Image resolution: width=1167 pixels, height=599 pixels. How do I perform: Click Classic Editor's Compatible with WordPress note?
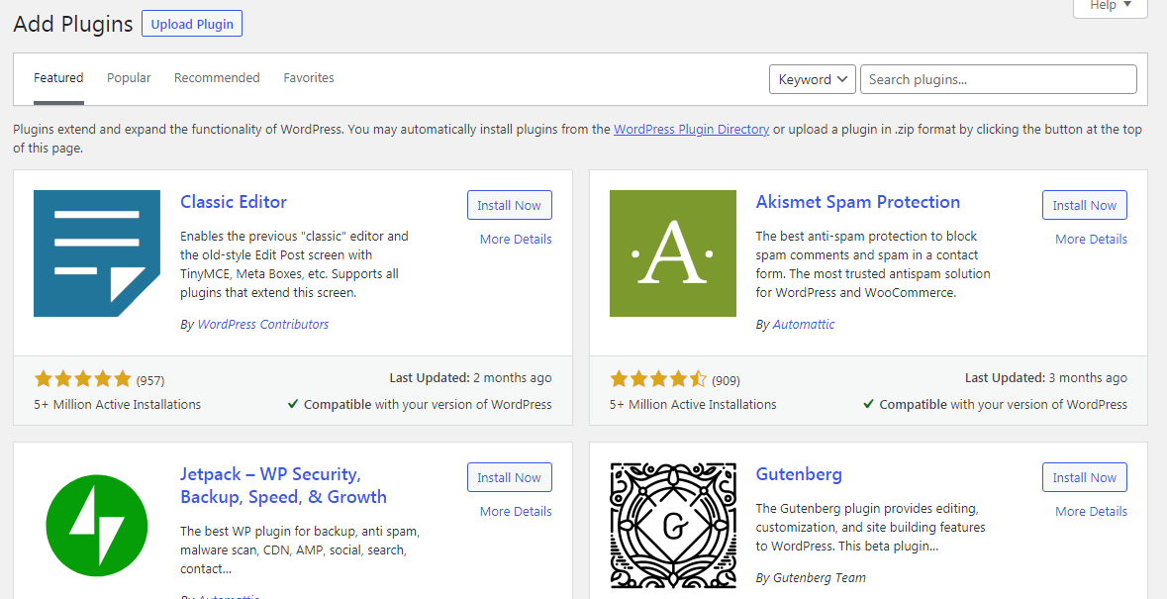click(420, 405)
